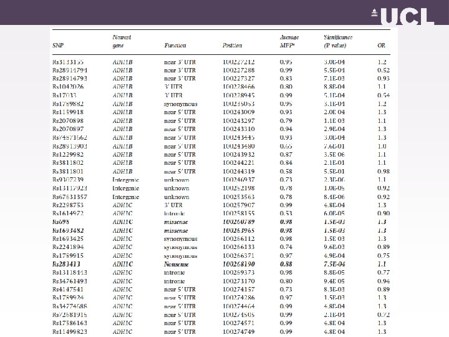Click SNP cell Rs1789924

coord(68,298)
